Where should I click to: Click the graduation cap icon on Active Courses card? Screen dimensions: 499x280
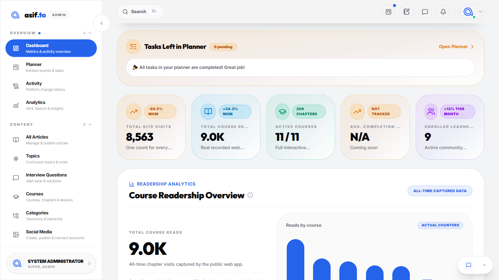(x=282, y=112)
